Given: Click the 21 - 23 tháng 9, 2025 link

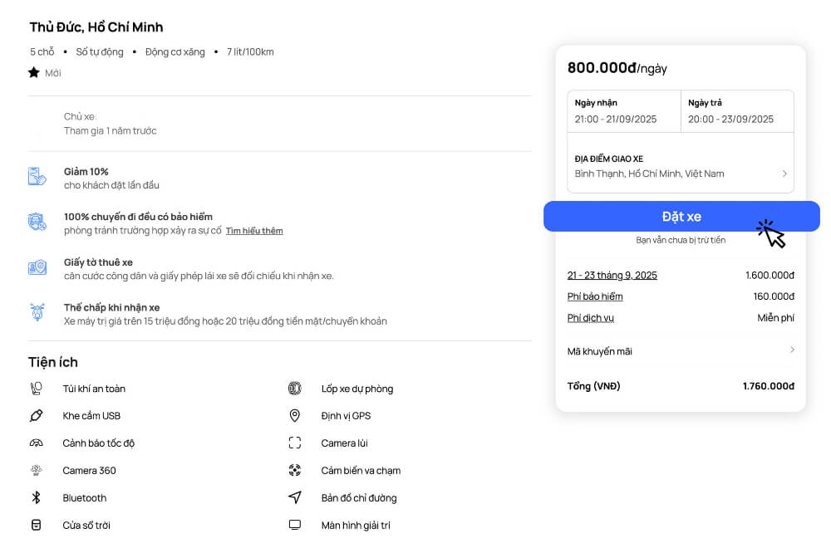Looking at the screenshot, I should point(612,275).
